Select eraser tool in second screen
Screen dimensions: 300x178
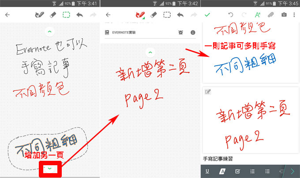(x=154, y=15)
